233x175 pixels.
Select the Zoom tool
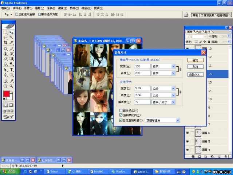11,86
